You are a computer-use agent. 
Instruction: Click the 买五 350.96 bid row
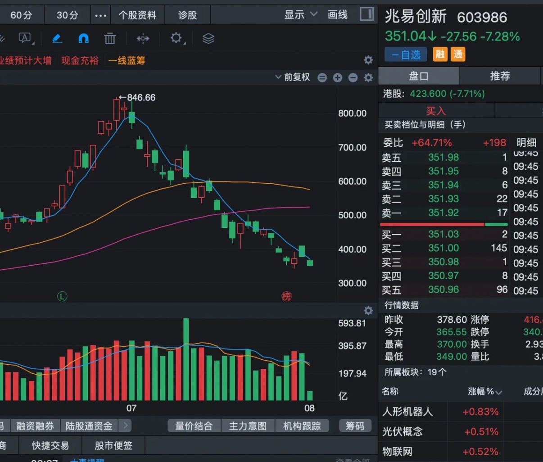click(x=444, y=290)
